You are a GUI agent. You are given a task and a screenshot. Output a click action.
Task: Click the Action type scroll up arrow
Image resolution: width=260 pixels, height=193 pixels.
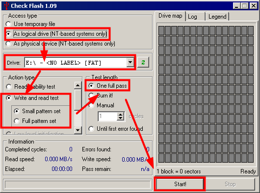click(78, 86)
